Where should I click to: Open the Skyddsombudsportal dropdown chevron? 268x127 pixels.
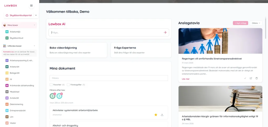[36, 15]
